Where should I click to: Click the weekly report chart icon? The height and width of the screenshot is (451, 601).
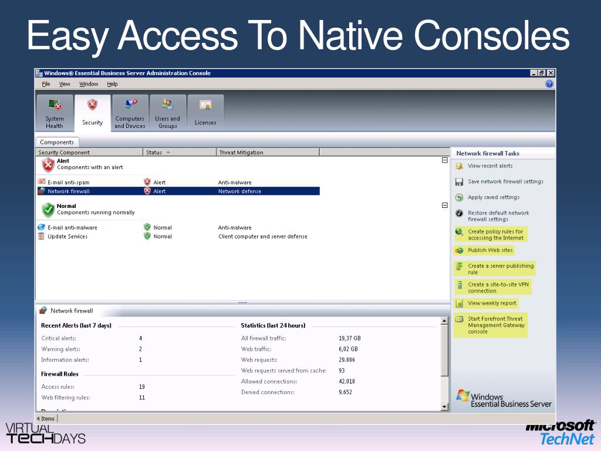(459, 304)
